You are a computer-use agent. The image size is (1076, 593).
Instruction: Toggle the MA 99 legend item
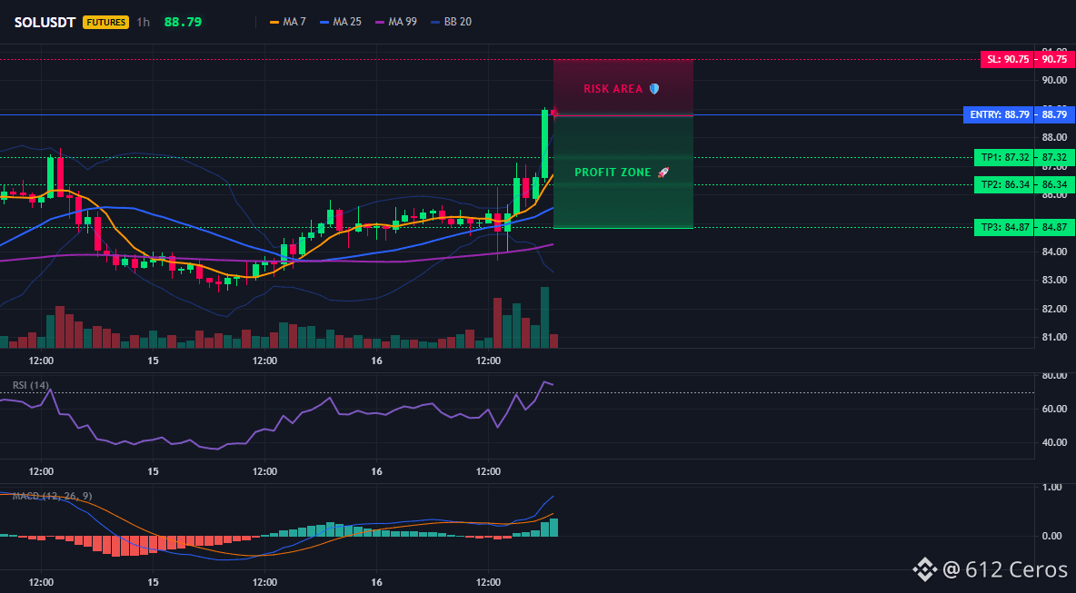(x=396, y=22)
